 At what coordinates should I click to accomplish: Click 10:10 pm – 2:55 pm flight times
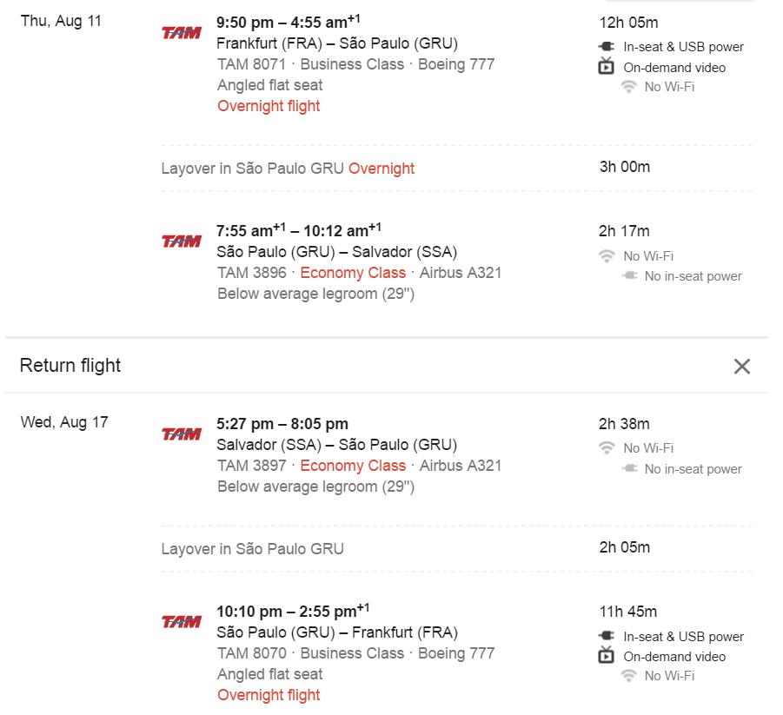[x=293, y=611]
